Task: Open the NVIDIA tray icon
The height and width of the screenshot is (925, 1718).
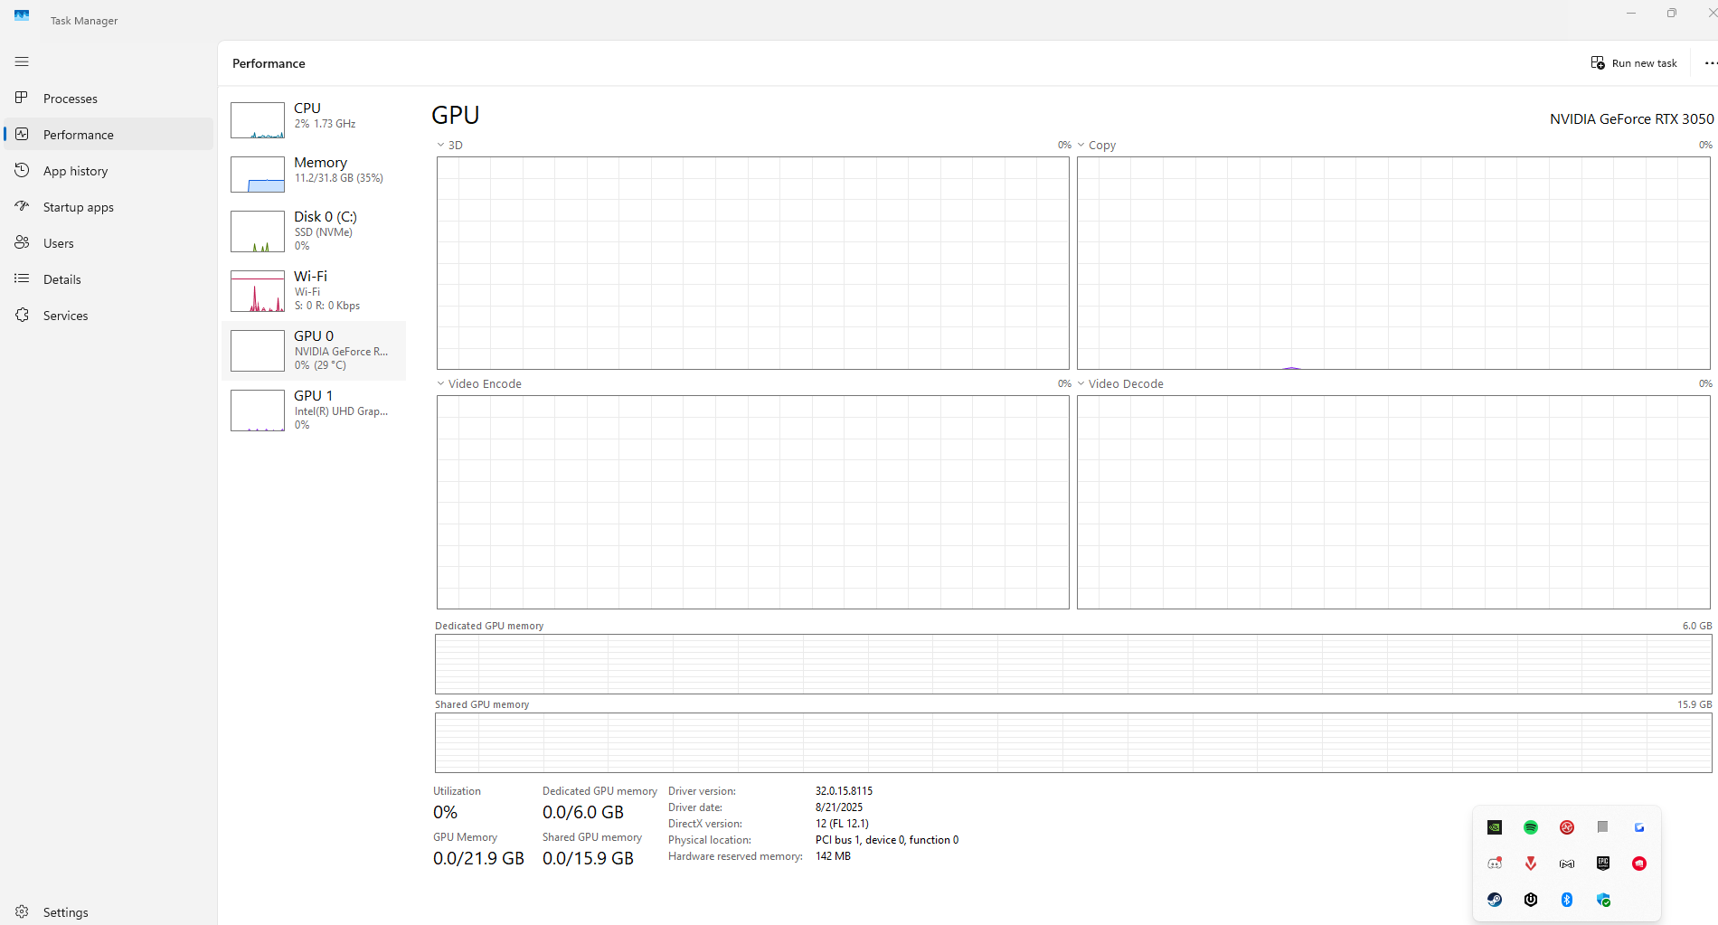Action: tap(1495, 827)
